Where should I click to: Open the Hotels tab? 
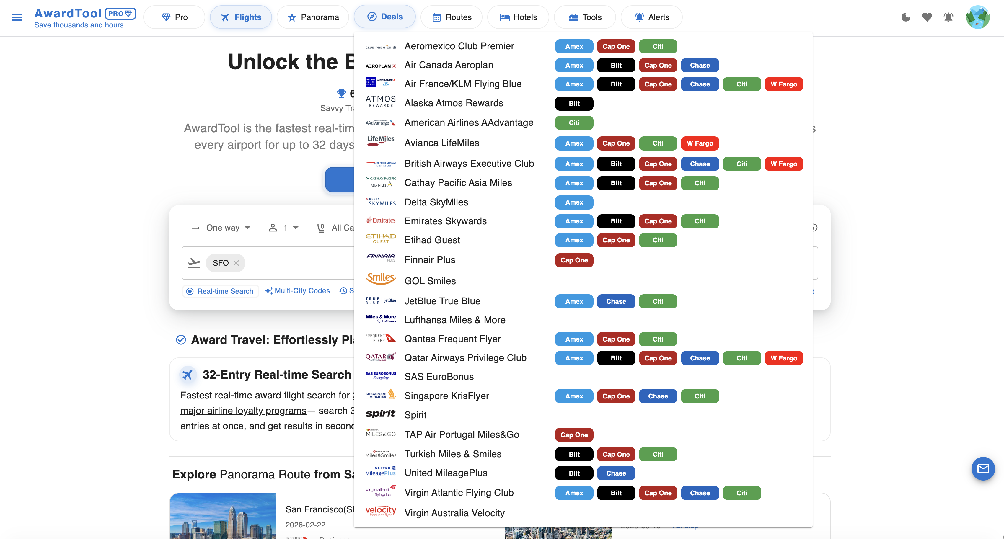518,17
